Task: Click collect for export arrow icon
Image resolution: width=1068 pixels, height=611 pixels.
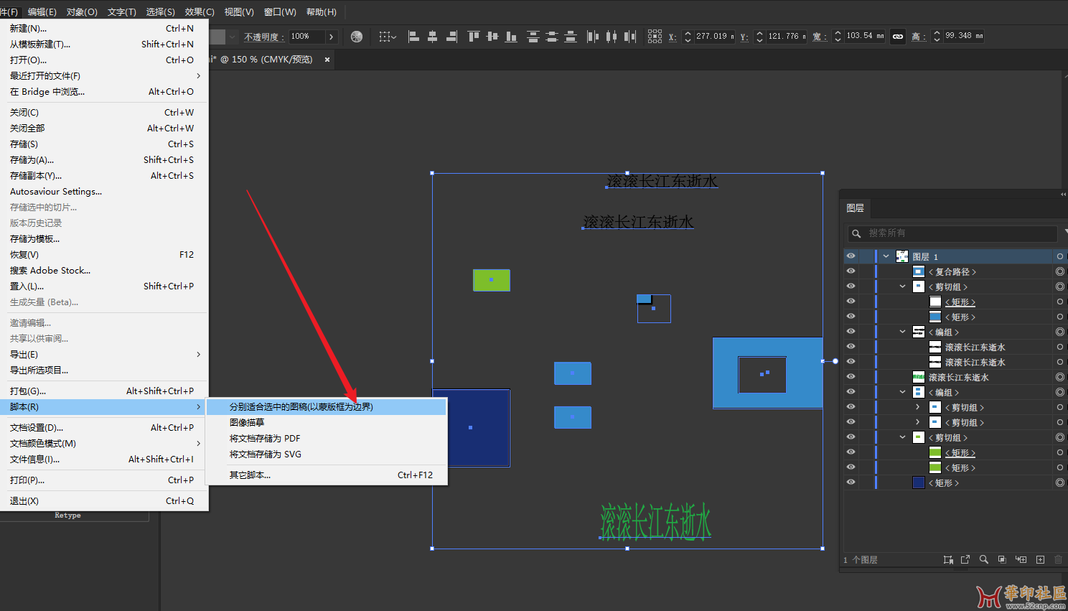Action: coord(965,559)
